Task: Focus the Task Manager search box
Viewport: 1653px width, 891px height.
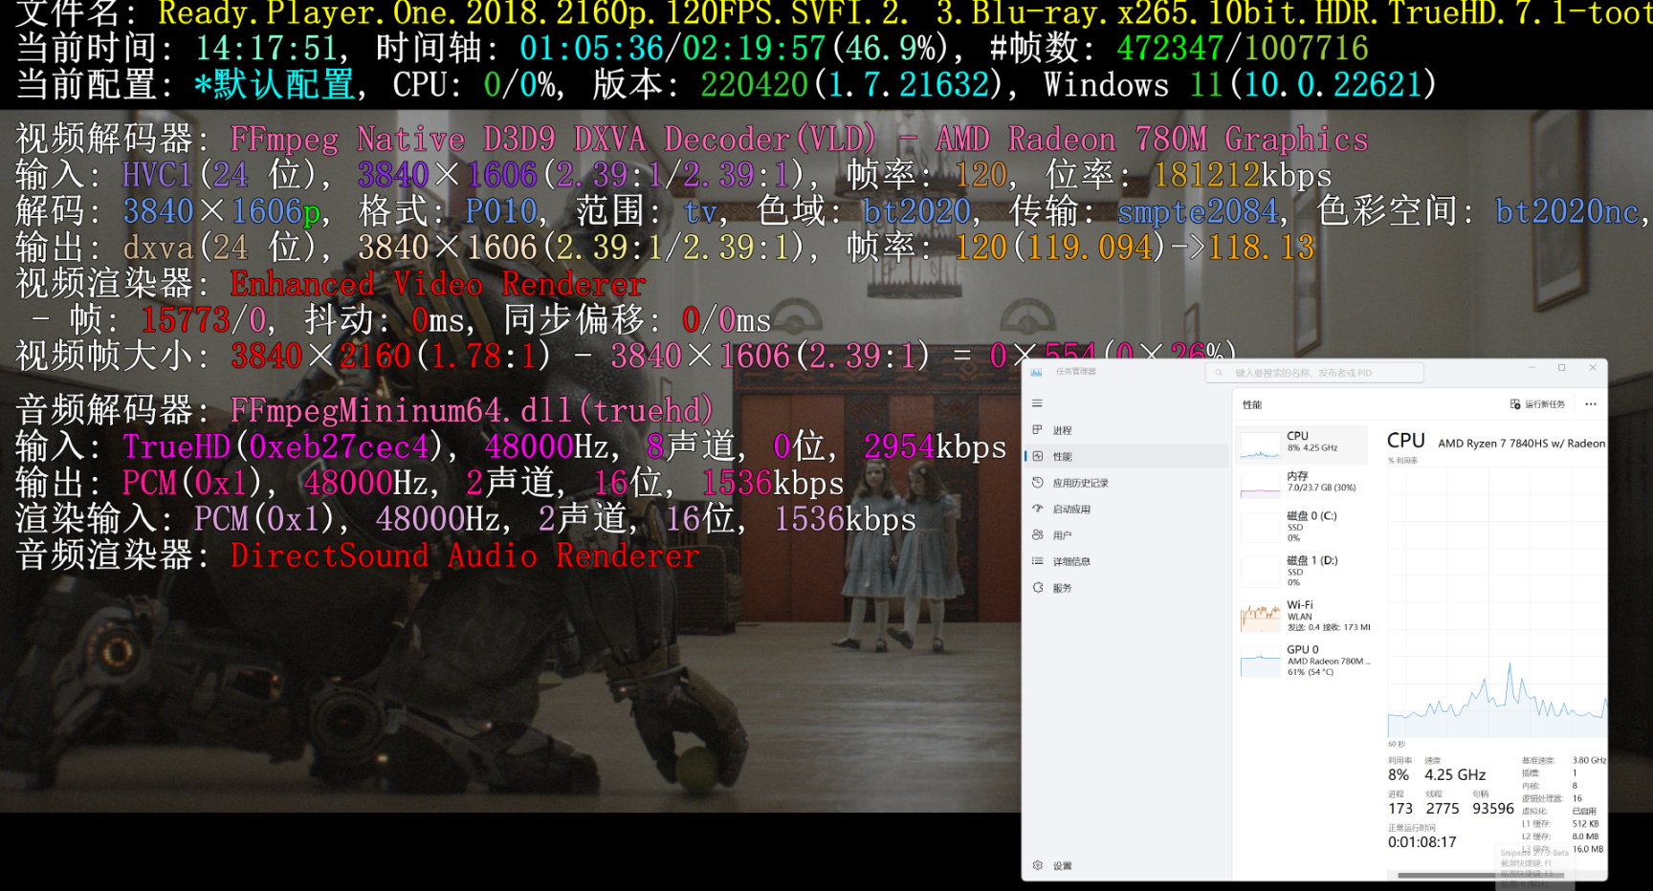Action: 1314,373
